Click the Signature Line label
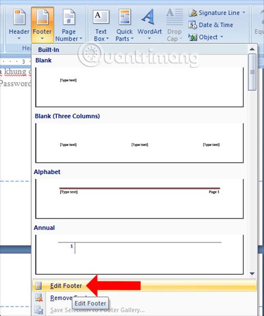This screenshot has width=264, height=316. click(219, 13)
